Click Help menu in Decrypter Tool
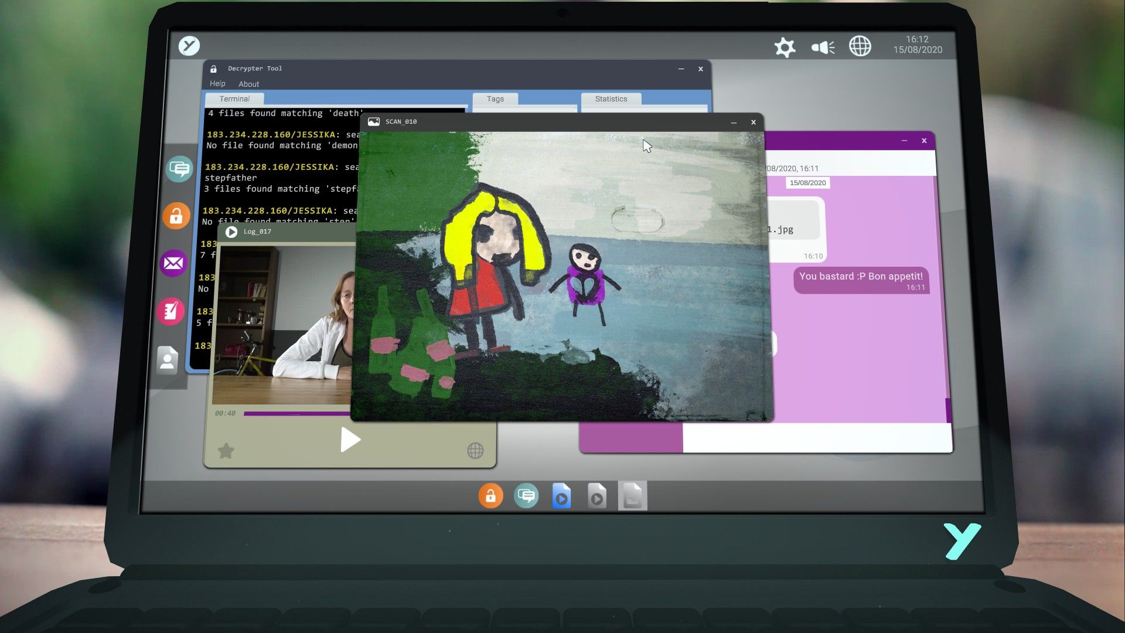This screenshot has width=1125, height=633. [217, 84]
